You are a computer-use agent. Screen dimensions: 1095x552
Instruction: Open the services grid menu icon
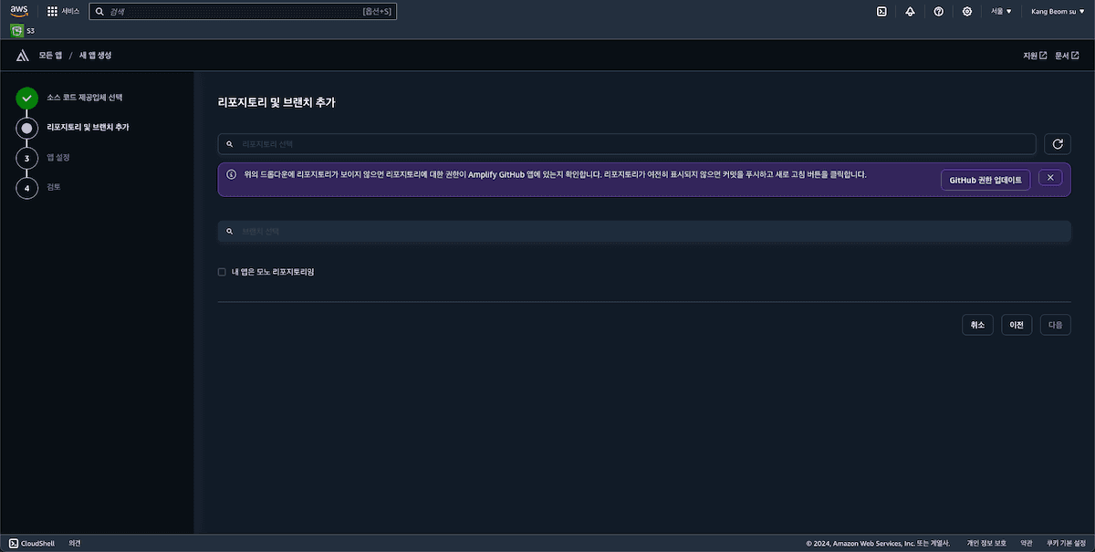[x=53, y=12]
